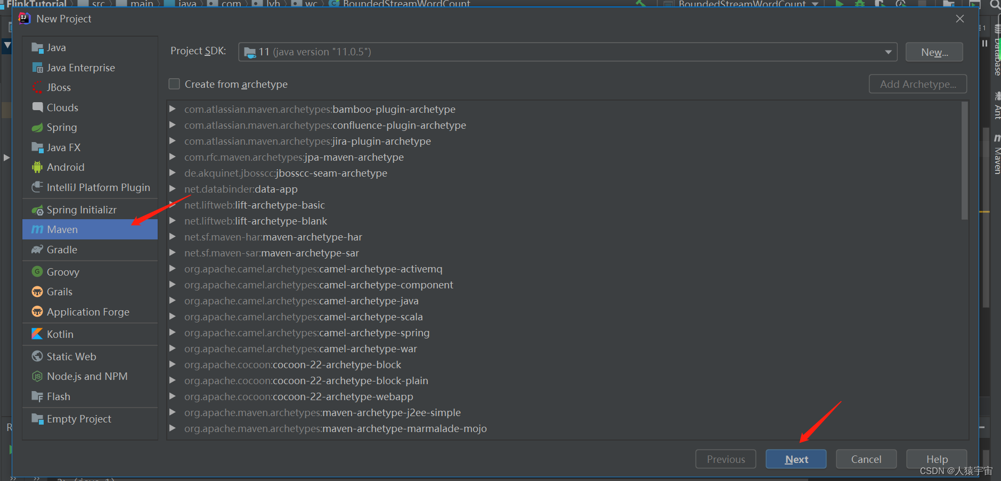Select Node.js and NPM icon
Screen dimensions: 1001x481
(37, 376)
